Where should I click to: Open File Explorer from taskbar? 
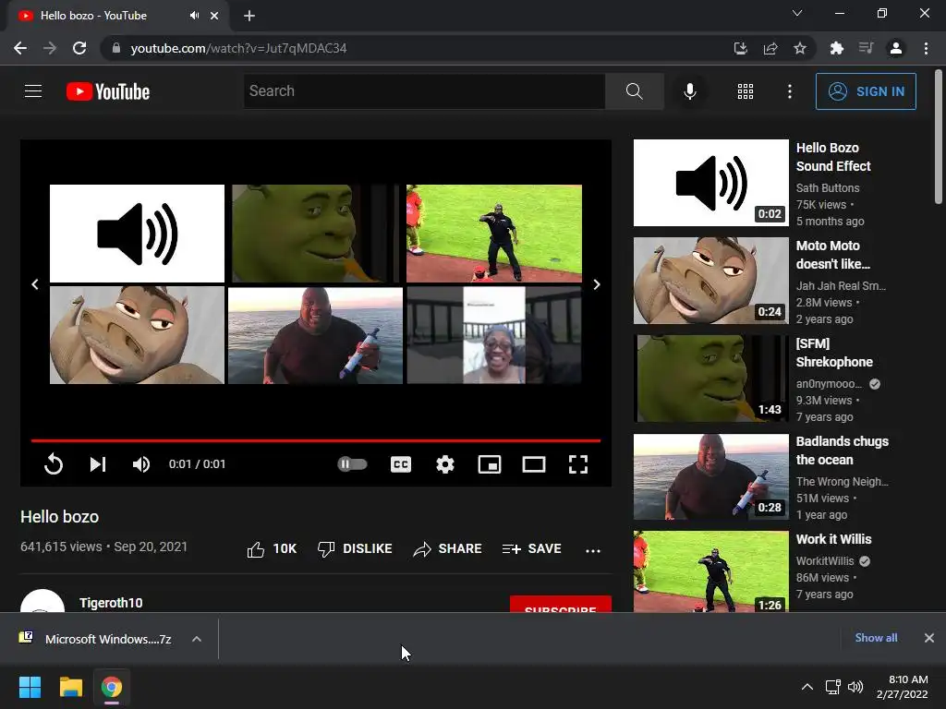pos(70,687)
